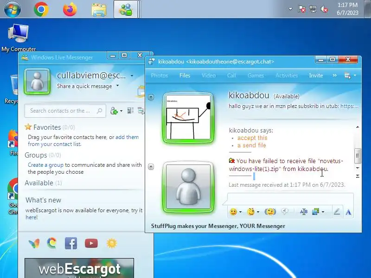Click Video in chat toolbar
This screenshot has height=278, width=371.
(x=208, y=76)
